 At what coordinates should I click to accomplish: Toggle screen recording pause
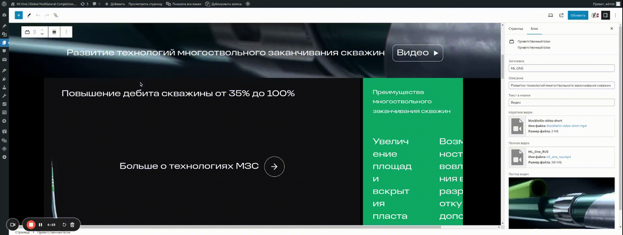point(41,225)
